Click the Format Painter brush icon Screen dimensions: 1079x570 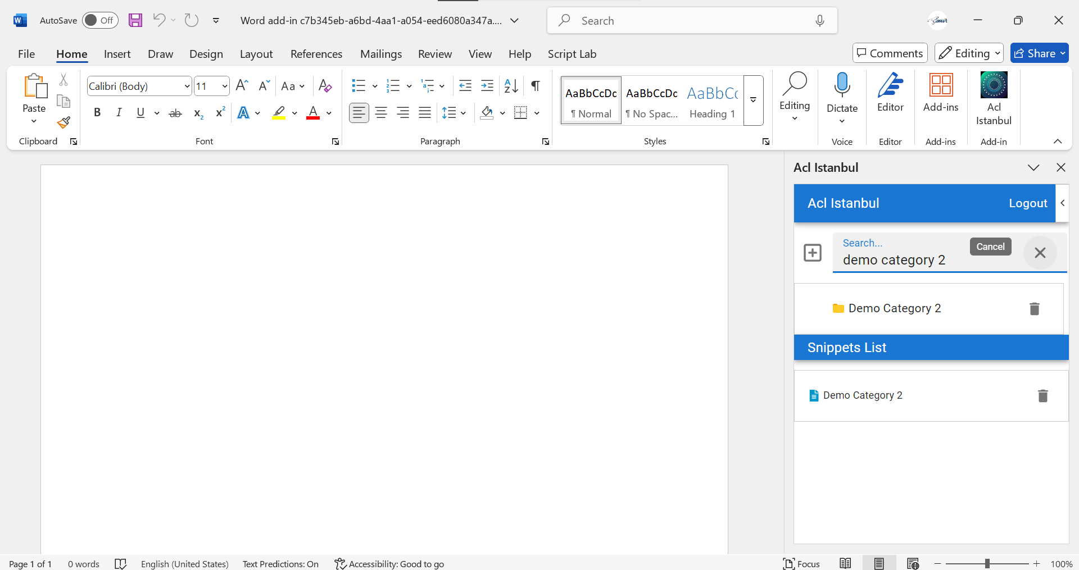64,122
